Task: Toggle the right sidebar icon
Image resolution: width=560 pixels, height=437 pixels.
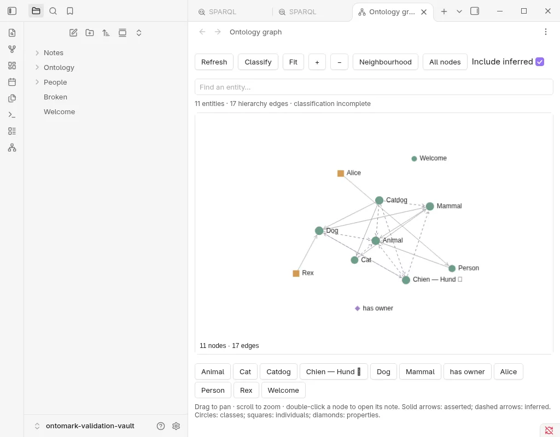Action: [x=475, y=11]
